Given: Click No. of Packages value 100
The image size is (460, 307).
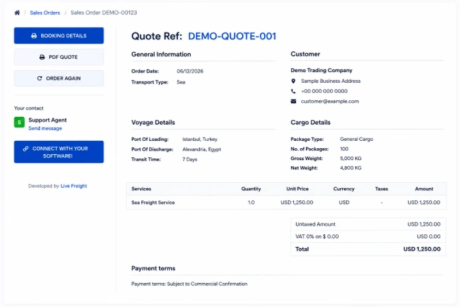Looking at the screenshot, I should click(x=344, y=149).
